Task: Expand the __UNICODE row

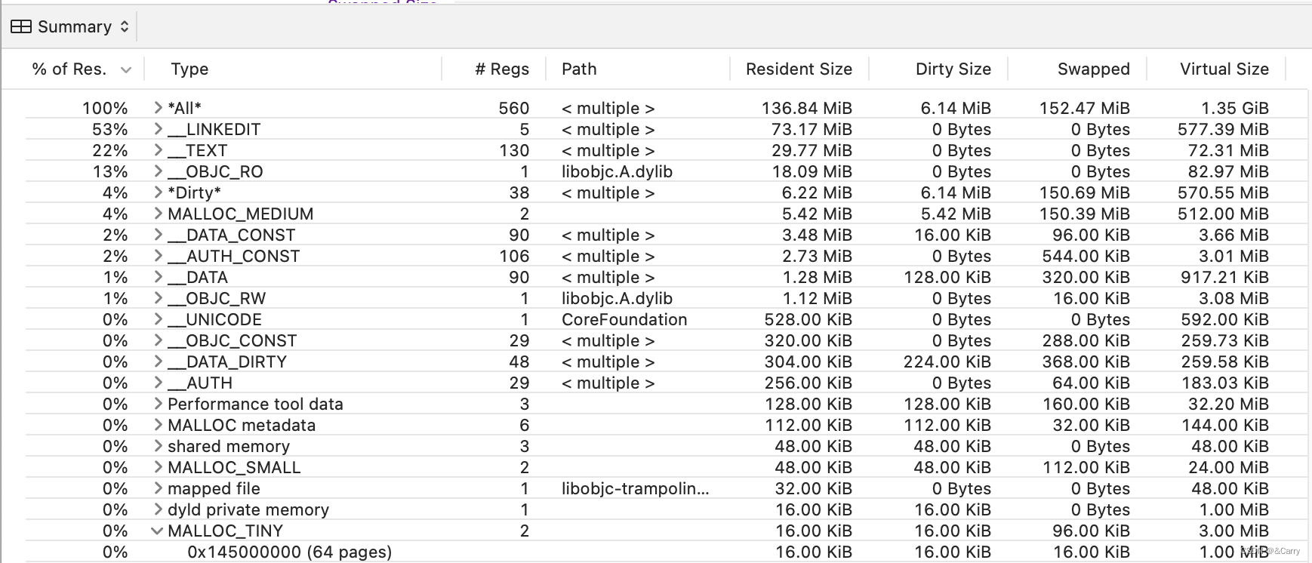Action: point(158,319)
